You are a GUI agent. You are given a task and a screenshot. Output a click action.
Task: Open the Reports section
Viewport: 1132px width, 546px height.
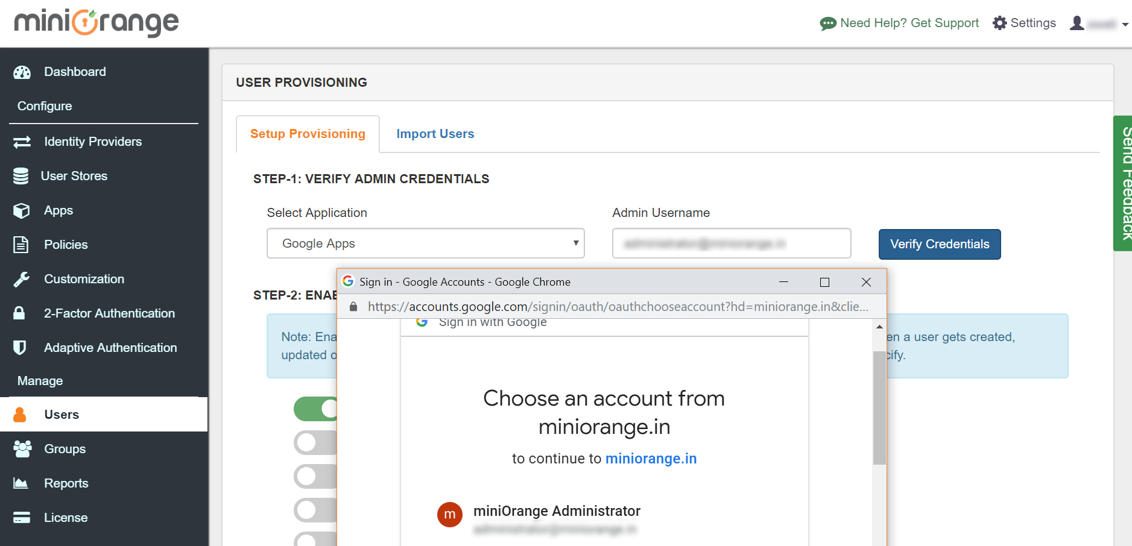pyautogui.click(x=66, y=483)
